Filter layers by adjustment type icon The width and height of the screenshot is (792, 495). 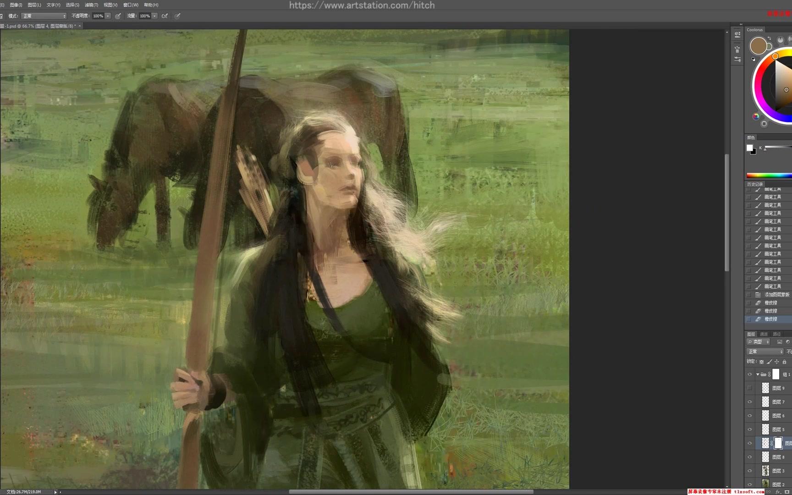coord(788,342)
